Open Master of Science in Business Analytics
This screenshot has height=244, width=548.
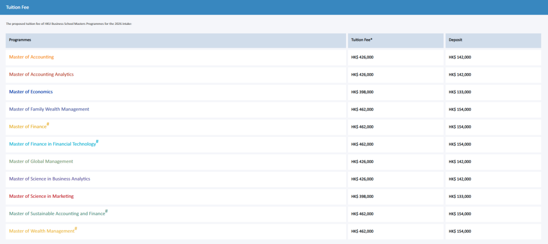point(49,179)
